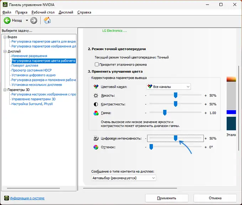
Task: Click the digital vibrance V icon
Action: coord(96,138)
